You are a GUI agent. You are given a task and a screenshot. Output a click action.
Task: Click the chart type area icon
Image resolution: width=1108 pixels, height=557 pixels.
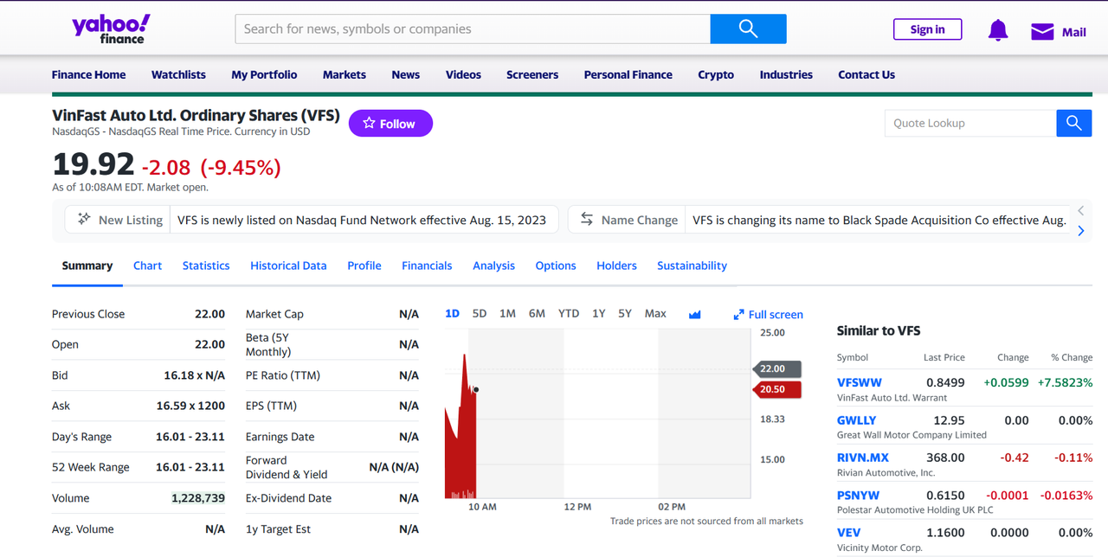point(694,314)
